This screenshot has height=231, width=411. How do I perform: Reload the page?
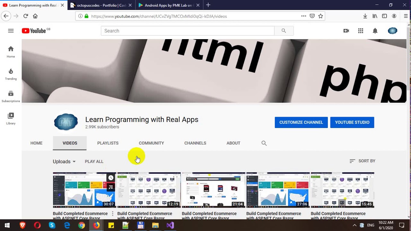(x=26, y=16)
